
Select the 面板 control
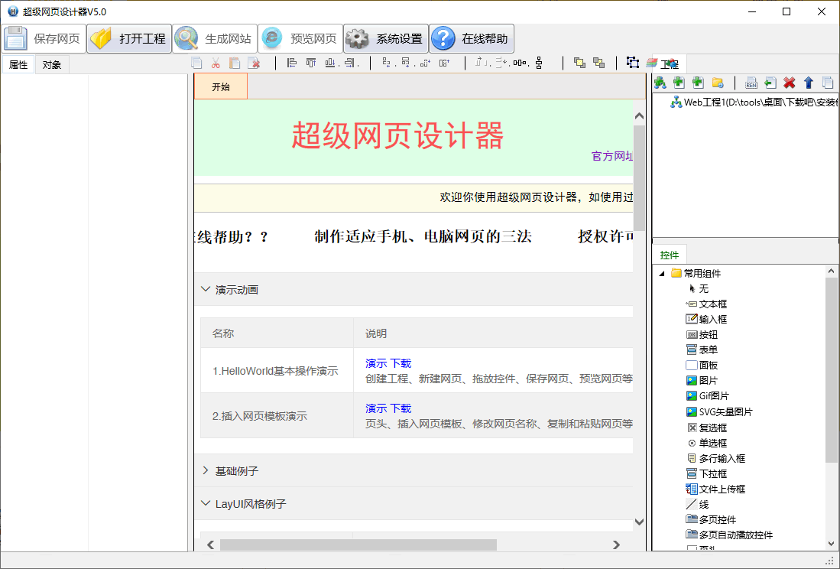coord(702,366)
